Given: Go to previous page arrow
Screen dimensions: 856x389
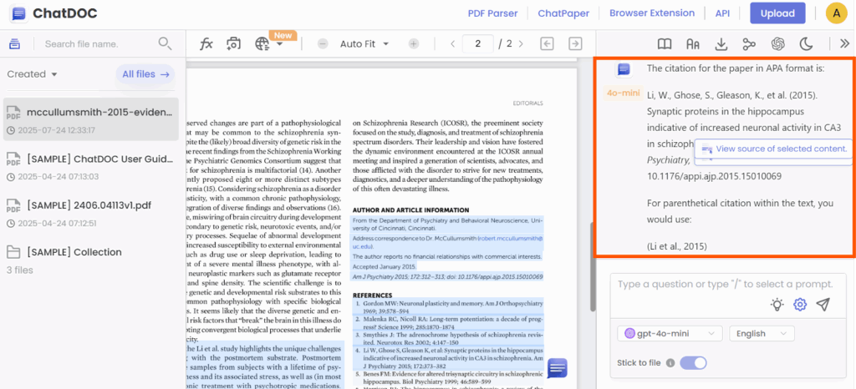Looking at the screenshot, I should pos(452,44).
